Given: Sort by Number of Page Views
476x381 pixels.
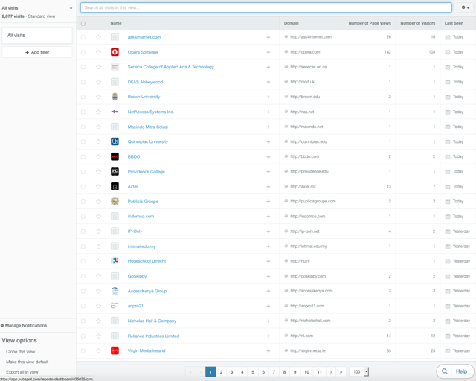Looking at the screenshot, I should click(370, 23).
